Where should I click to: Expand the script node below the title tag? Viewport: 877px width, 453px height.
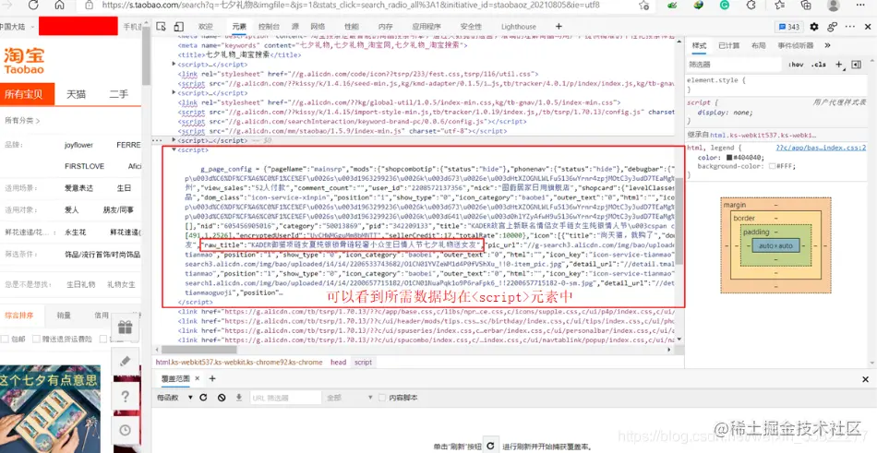click(174, 65)
